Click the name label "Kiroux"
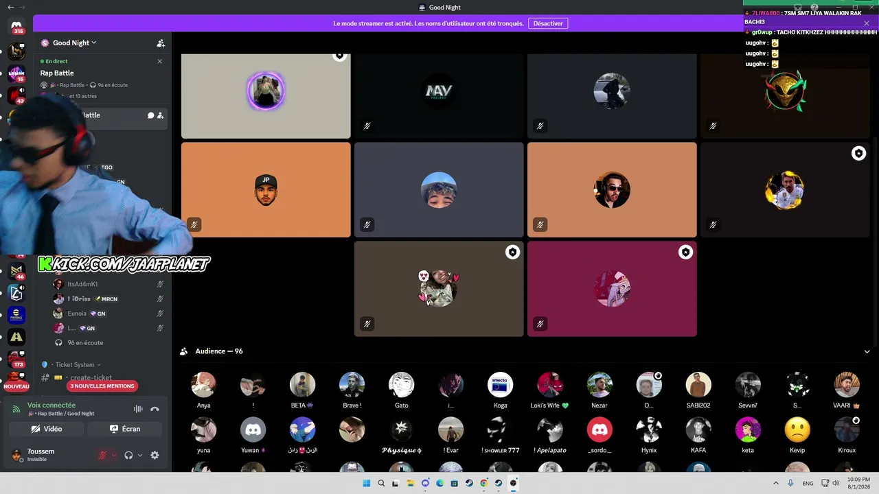This screenshot has width=879, height=494. 847,450
